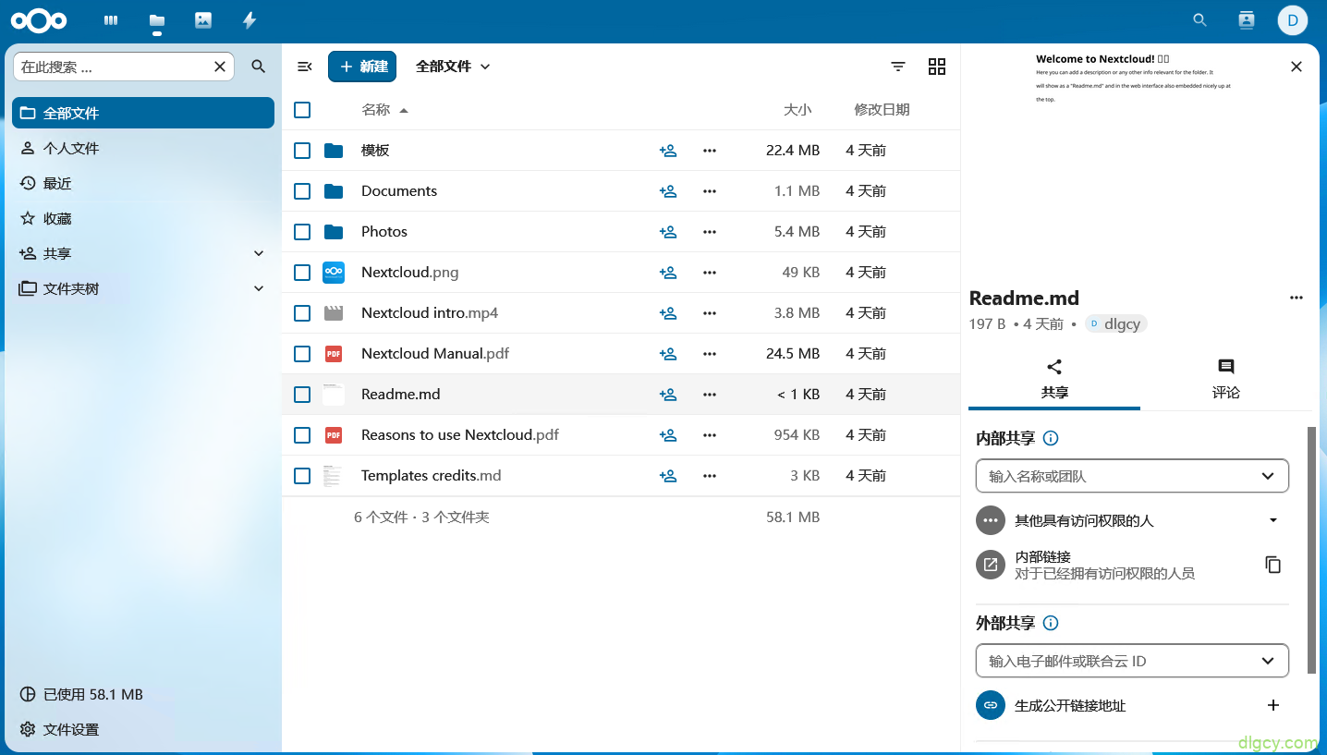
Task: Open the Activity lightning icon
Action: [250, 20]
